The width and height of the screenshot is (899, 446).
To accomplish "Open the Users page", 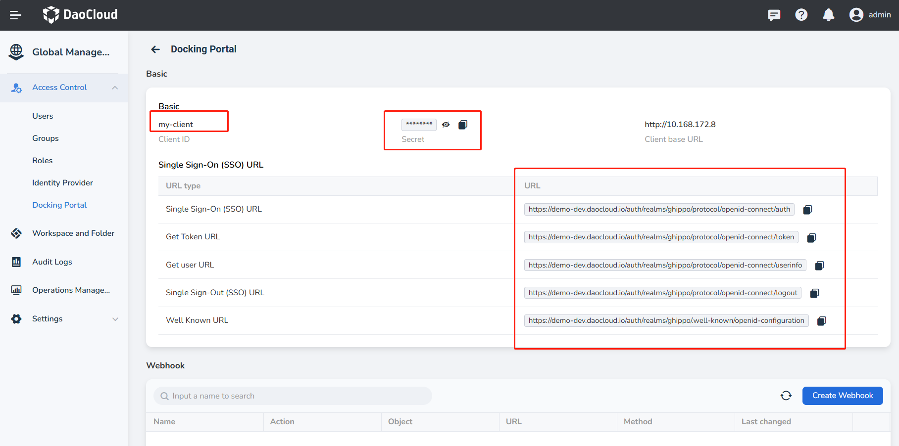I will tap(43, 116).
